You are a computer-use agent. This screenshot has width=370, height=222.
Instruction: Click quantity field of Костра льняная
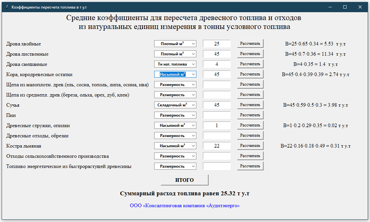216,146
